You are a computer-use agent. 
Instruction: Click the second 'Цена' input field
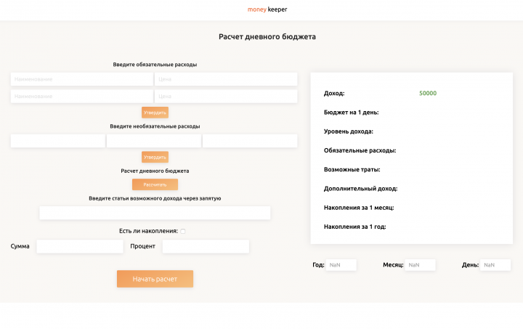[226, 97]
